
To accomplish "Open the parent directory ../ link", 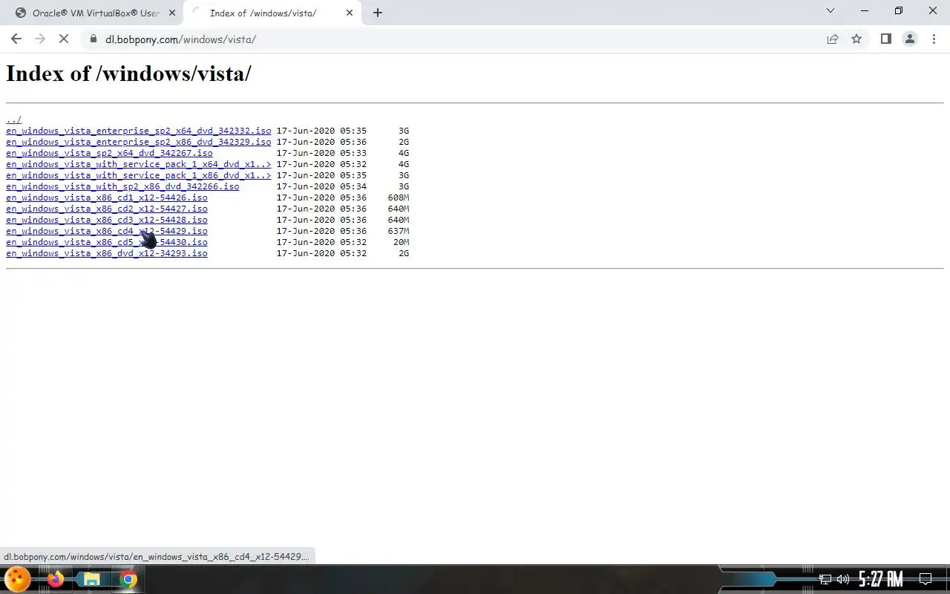I will [14, 120].
